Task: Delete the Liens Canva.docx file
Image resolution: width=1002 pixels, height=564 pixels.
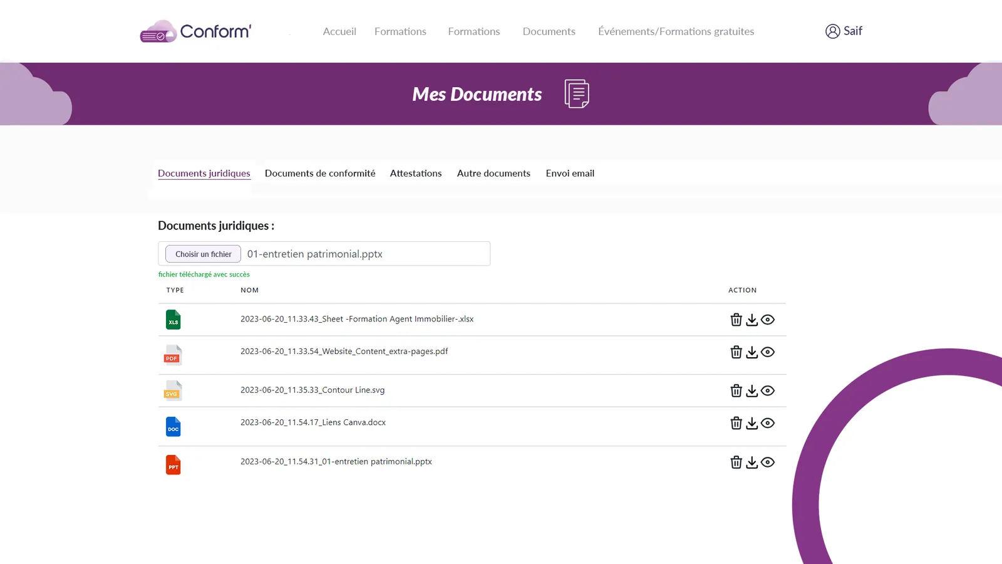Action: point(736,423)
